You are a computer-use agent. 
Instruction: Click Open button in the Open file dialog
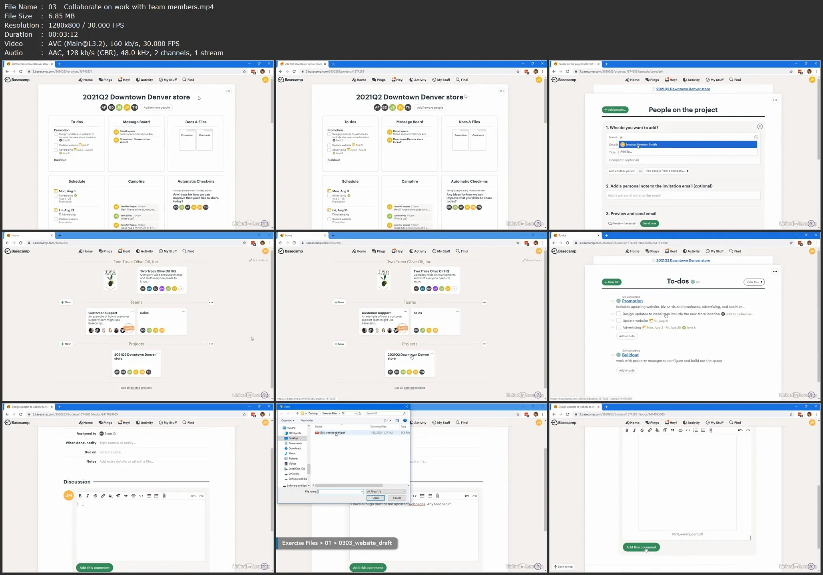(x=376, y=498)
